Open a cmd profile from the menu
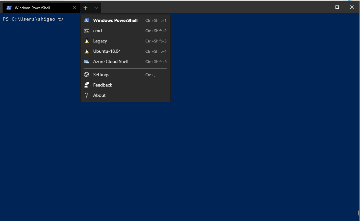This screenshot has height=221, width=360. [x=125, y=31]
